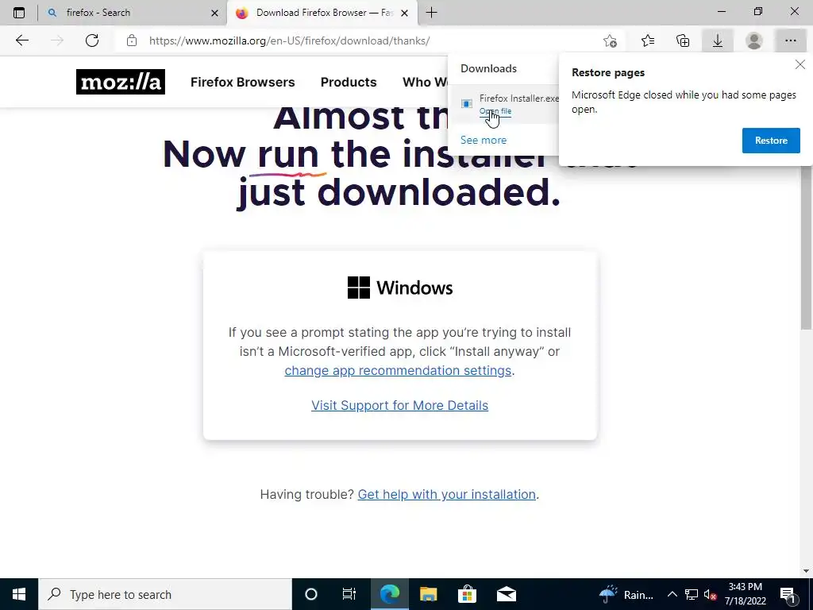
Task: Open Settings and more menu
Action: [x=791, y=41]
